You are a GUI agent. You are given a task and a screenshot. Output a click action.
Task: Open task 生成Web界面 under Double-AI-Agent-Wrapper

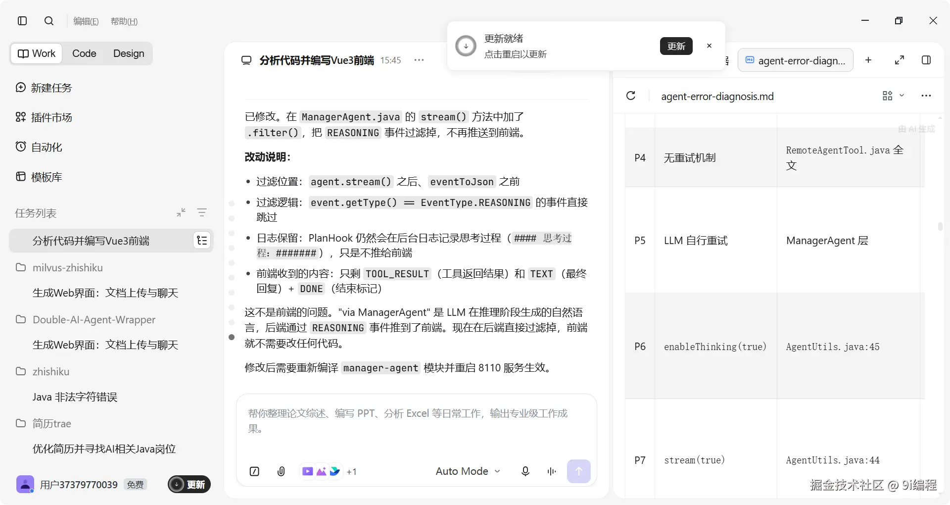105,345
